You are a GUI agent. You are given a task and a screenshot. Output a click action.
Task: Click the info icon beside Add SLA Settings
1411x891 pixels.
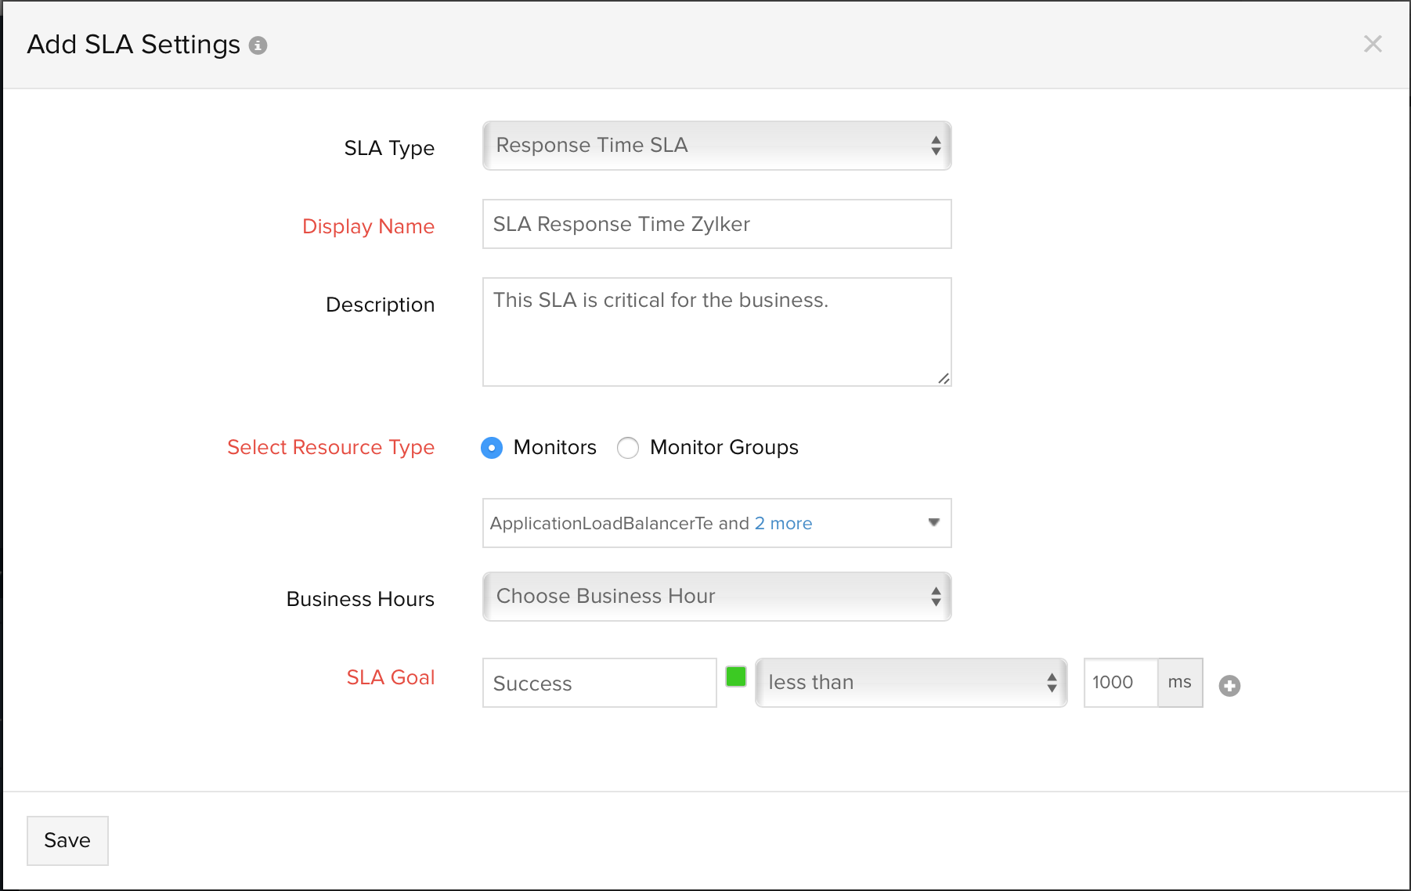pos(258,45)
